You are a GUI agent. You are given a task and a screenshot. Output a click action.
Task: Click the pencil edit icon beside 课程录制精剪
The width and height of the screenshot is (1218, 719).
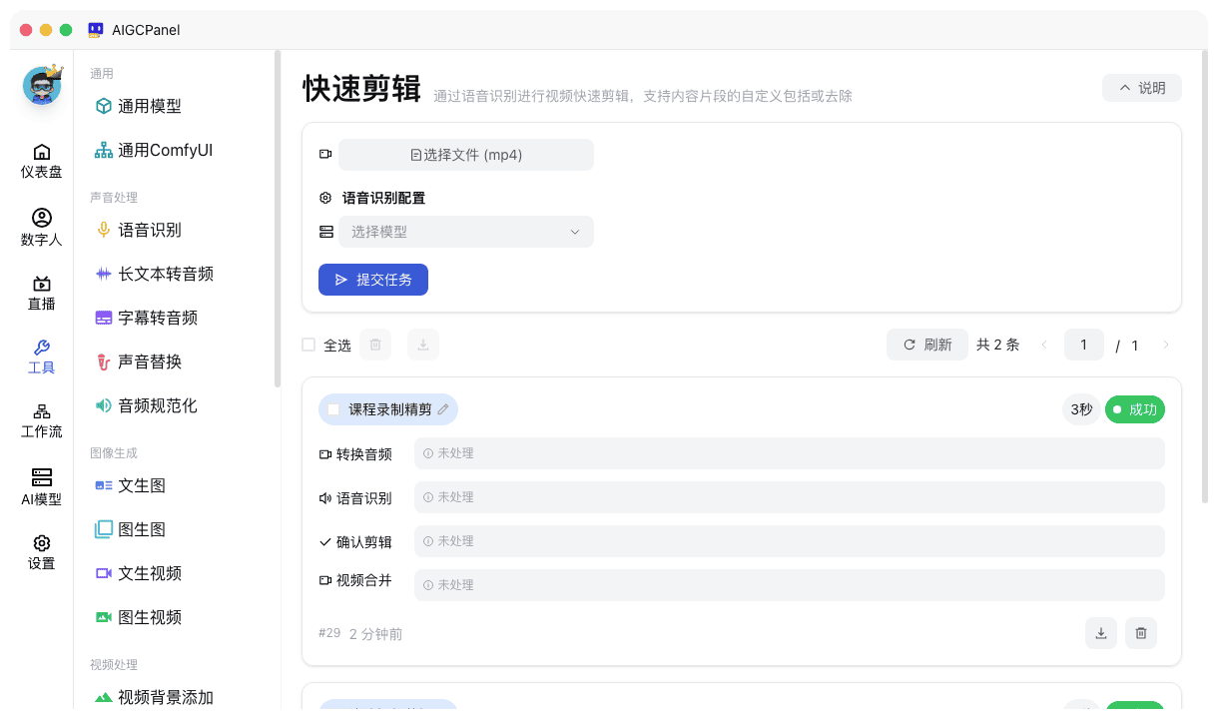[x=443, y=409]
